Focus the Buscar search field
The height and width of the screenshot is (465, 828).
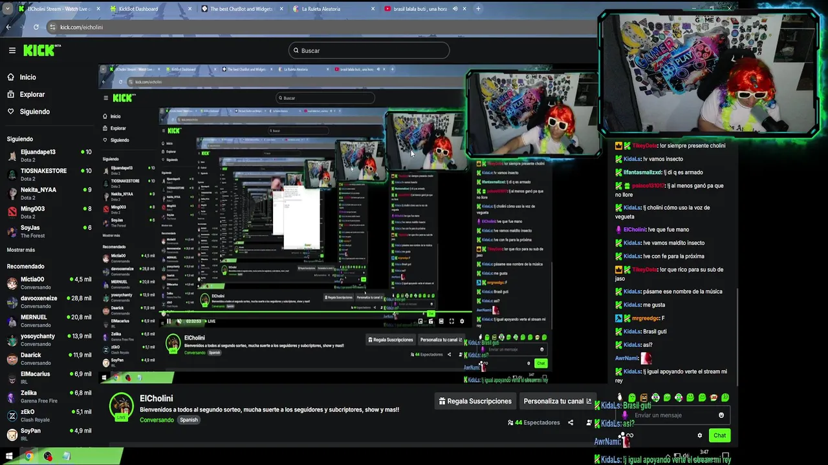369,50
